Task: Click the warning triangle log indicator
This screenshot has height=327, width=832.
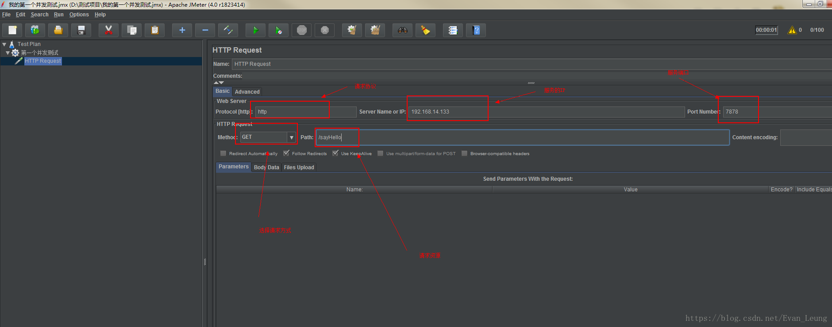Action: [792, 30]
